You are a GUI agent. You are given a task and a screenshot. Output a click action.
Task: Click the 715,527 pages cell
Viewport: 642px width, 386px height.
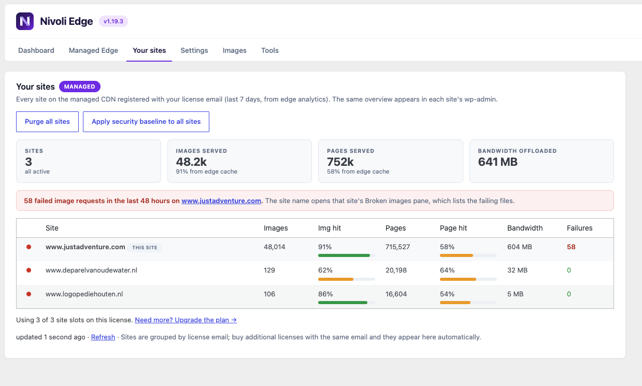click(398, 247)
